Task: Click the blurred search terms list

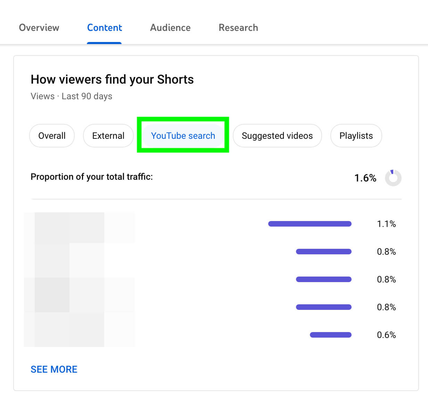Action: coord(79,279)
